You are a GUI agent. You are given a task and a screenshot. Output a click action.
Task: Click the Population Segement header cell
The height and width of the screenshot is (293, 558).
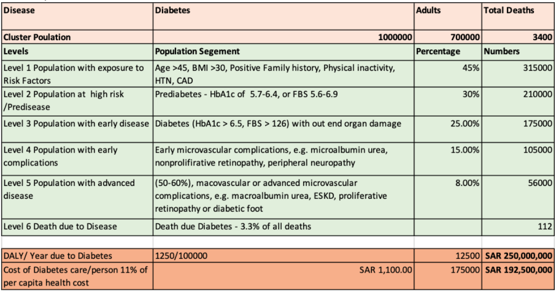tap(284, 52)
